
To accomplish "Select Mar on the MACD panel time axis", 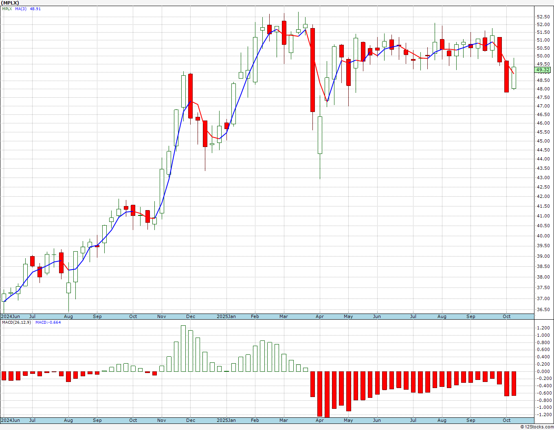I will point(284,420).
